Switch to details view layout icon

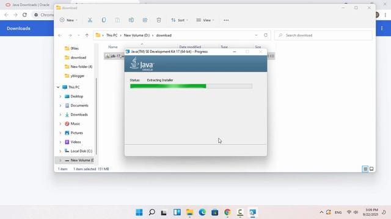pos(365,169)
